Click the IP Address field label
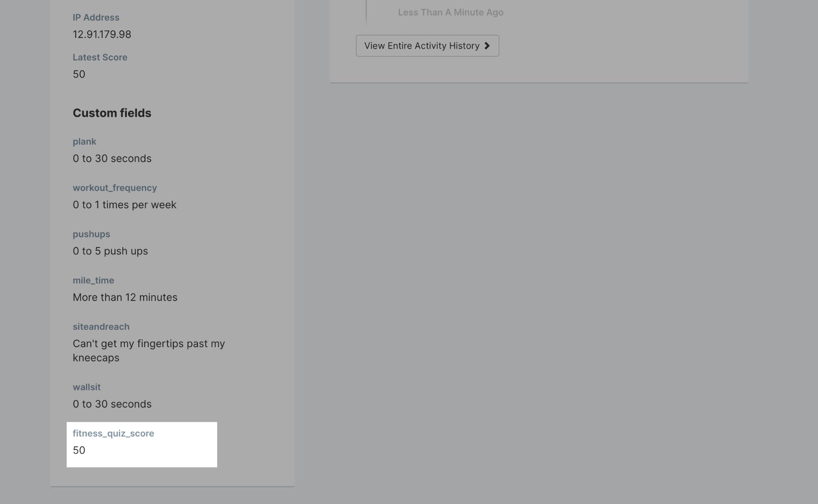The width and height of the screenshot is (818, 504). (x=96, y=18)
